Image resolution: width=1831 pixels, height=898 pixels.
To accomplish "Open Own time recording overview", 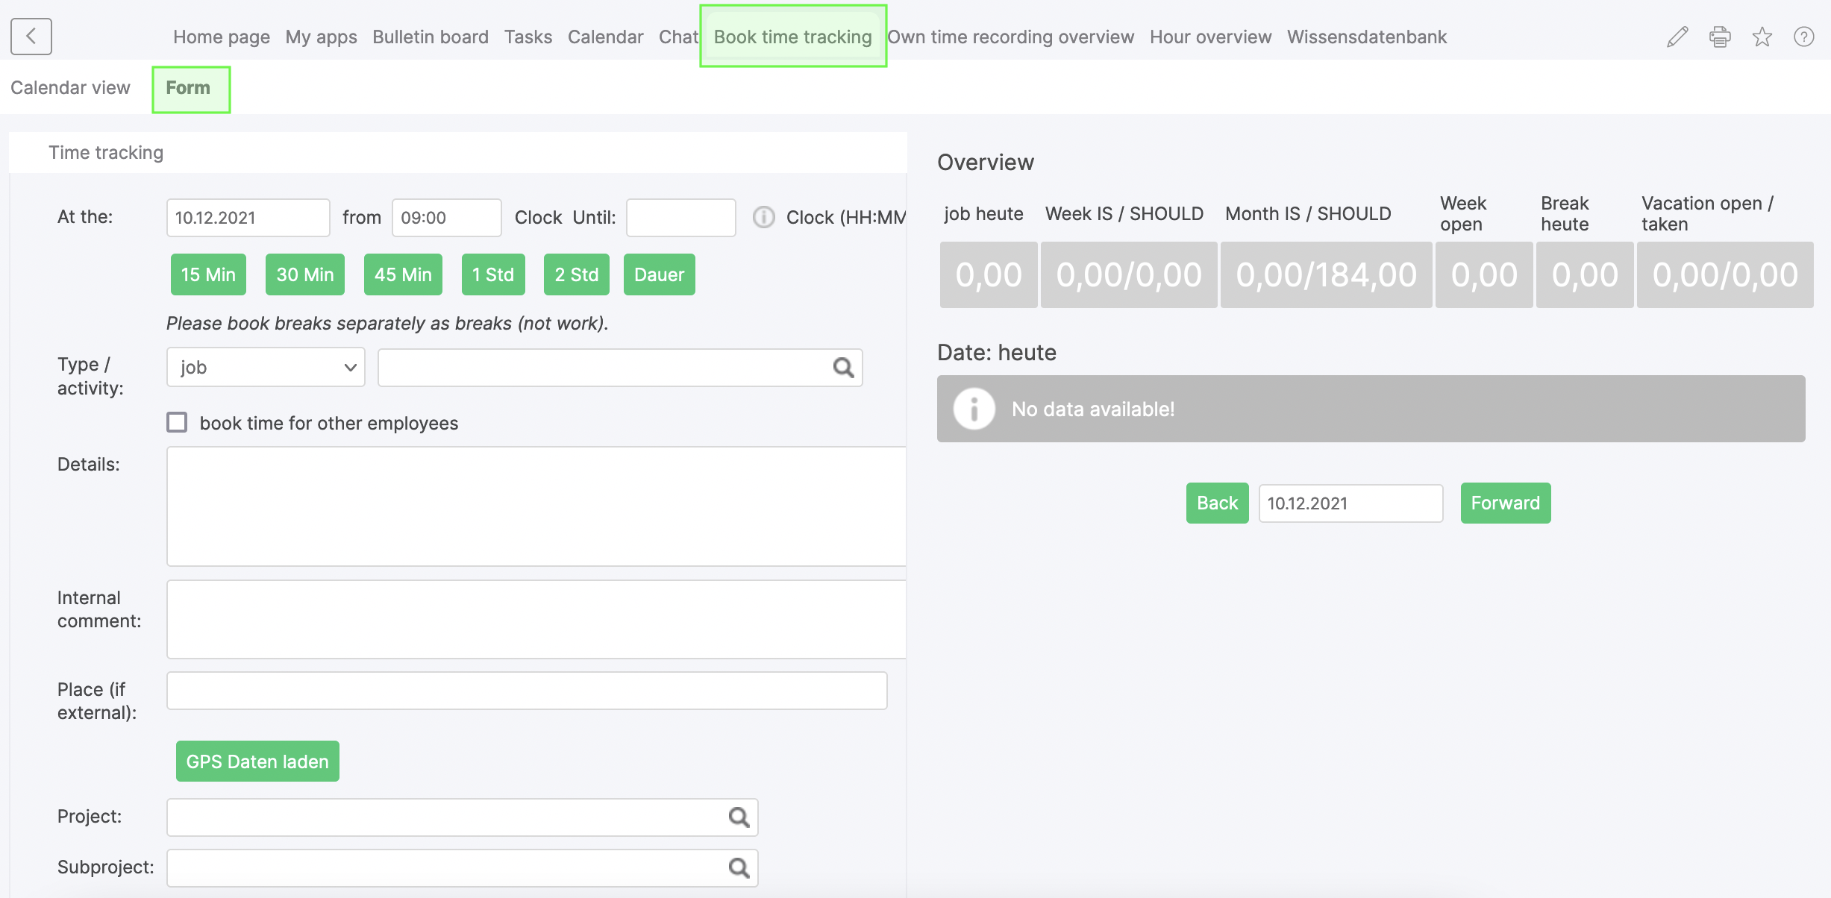I will [x=1010, y=37].
